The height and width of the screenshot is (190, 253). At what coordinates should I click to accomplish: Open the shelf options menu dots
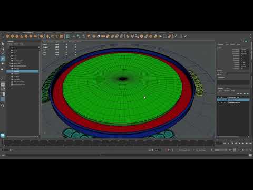click(251, 36)
